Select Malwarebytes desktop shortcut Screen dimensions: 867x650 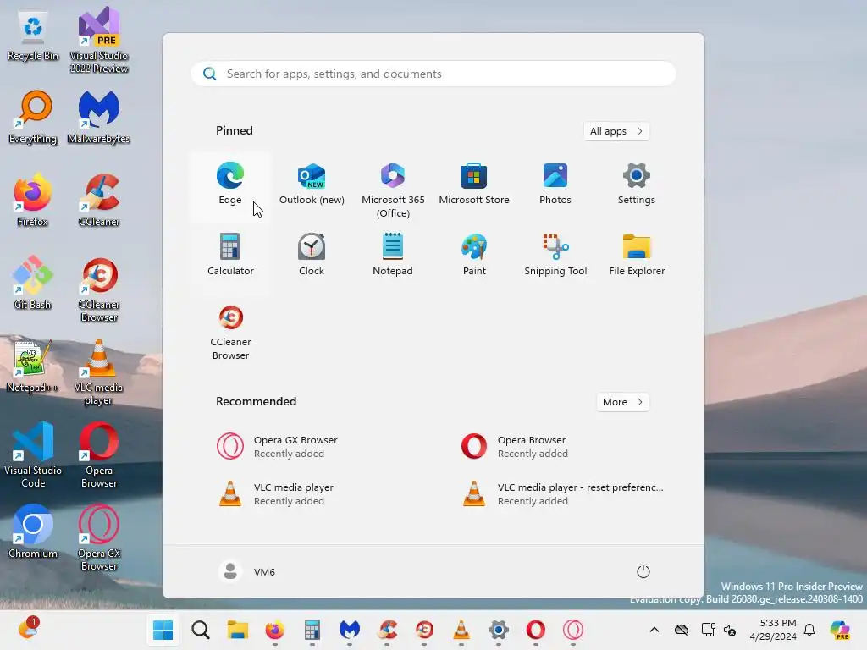click(99, 118)
